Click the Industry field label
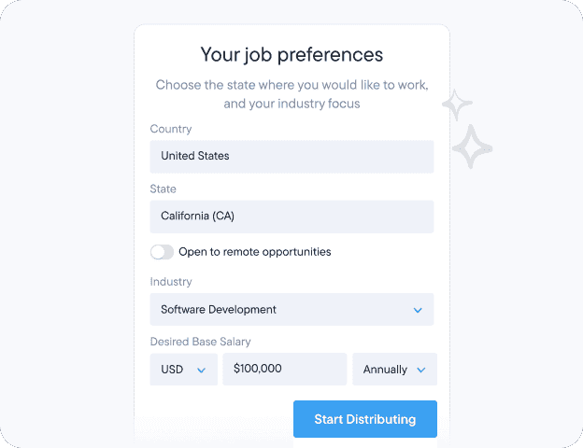 [171, 282]
